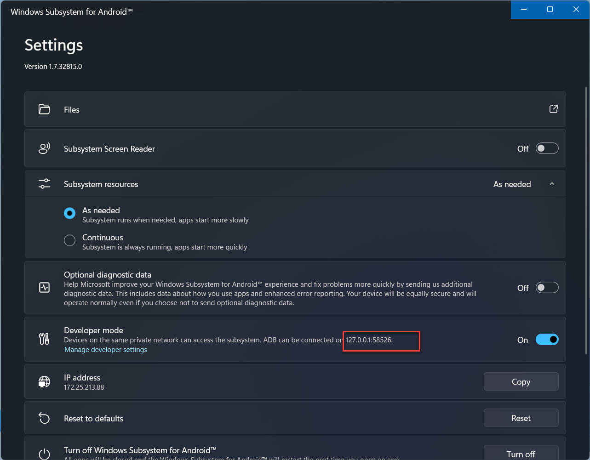
Task: Toggle Subsystem Screen Reader switch
Action: point(547,148)
